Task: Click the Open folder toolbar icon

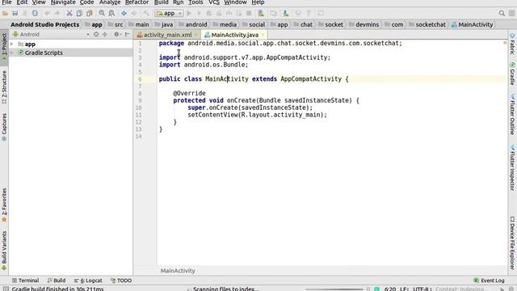Action: [x=6, y=14]
